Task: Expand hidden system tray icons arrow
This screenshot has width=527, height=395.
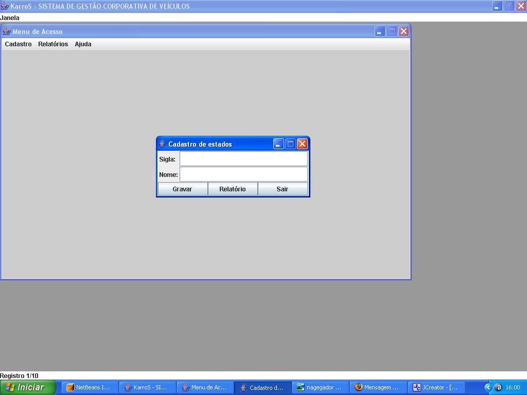Action: point(488,387)
